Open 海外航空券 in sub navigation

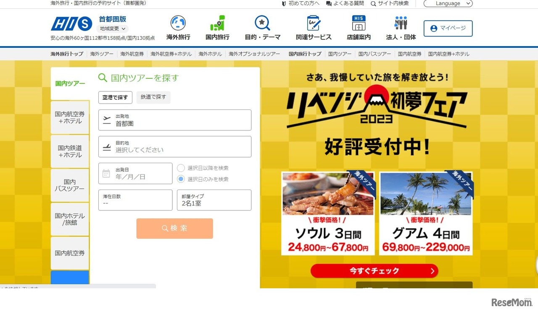click(132, 54)
